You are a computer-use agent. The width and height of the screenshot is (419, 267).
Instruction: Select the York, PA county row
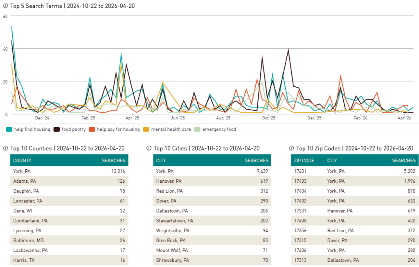[x=69, y=171]
